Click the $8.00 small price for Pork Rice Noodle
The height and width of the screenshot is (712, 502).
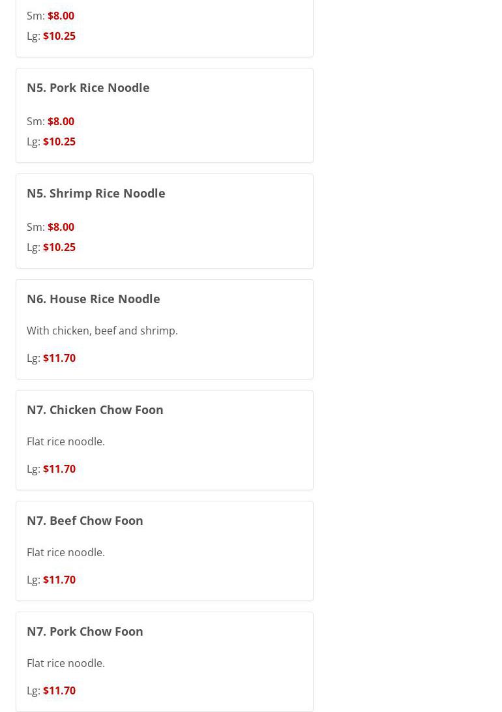point(61,121)
